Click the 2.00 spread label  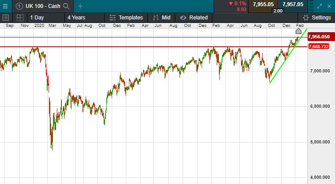coord(278,11)
